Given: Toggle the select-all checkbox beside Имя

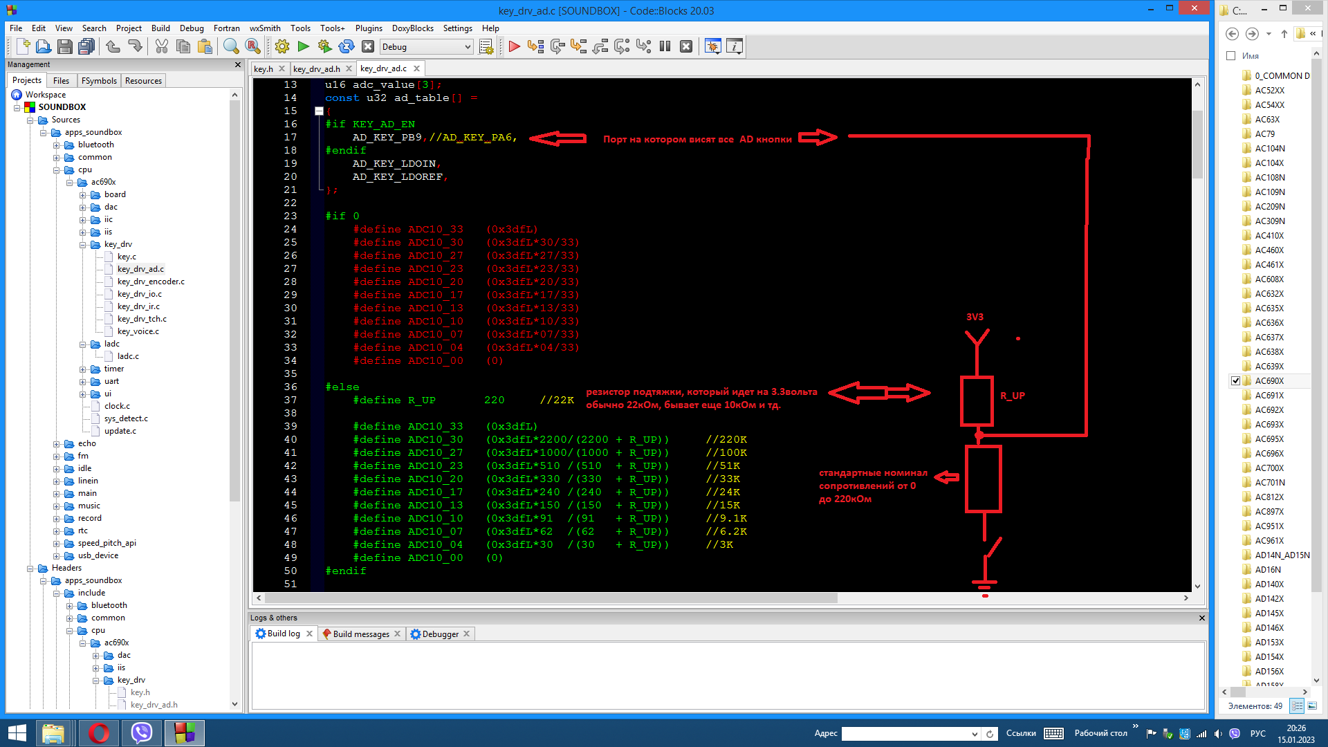Looking at the screenshot, I should pos(1230,55).
